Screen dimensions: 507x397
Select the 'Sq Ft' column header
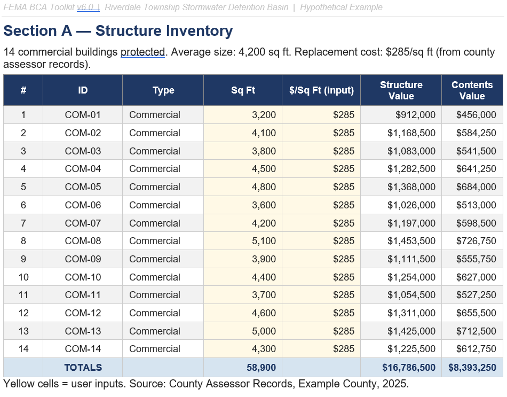pos(243,90)
